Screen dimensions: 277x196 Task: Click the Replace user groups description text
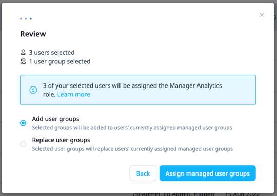coord(132,149)
